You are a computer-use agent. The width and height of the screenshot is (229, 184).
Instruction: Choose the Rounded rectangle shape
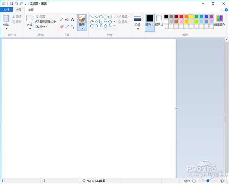tap(110, 17)
